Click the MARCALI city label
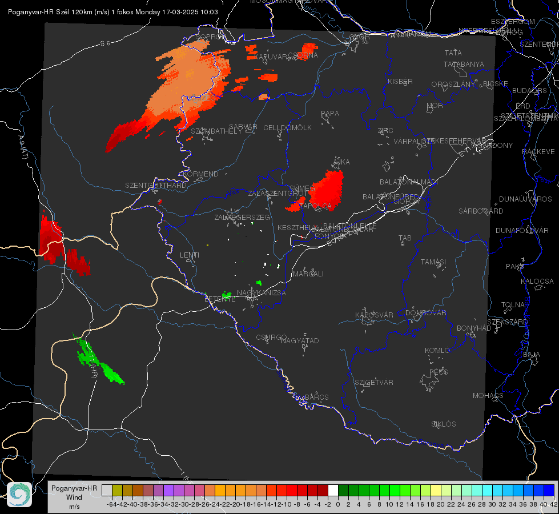 click(308, 274)
